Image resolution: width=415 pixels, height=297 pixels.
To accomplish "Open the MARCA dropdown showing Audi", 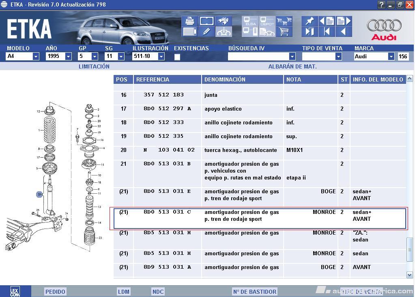I will point(391,56).
